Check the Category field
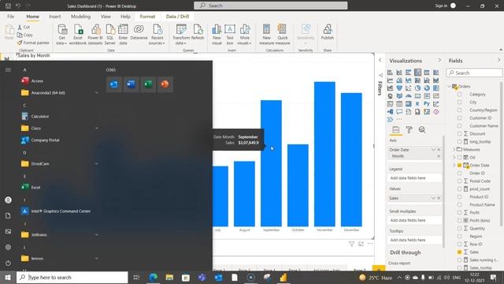 click(459, 95)
